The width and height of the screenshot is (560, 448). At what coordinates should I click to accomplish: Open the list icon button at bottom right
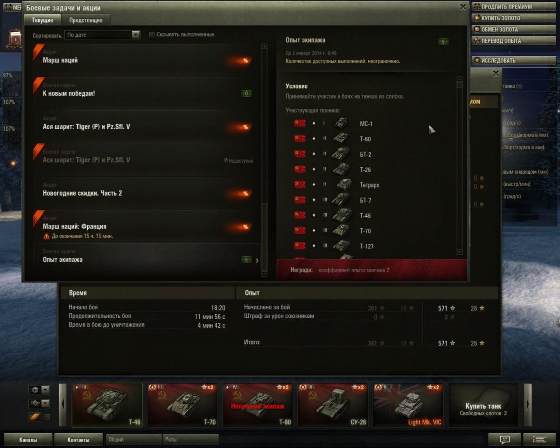point(539,440)
